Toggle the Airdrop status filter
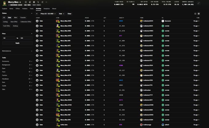209x128 pixels. click(x=15, y=26)
